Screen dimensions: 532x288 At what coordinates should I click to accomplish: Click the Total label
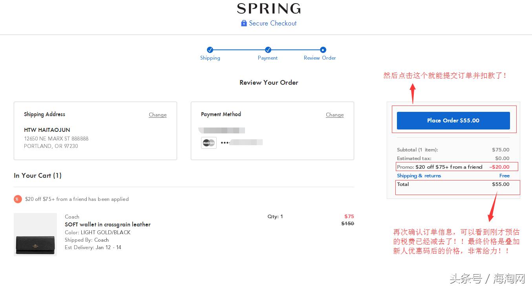(x=403, y=184)
